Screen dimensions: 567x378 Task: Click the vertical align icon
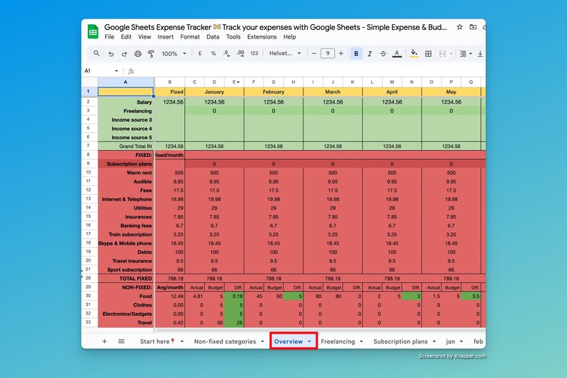click(480, 54)
